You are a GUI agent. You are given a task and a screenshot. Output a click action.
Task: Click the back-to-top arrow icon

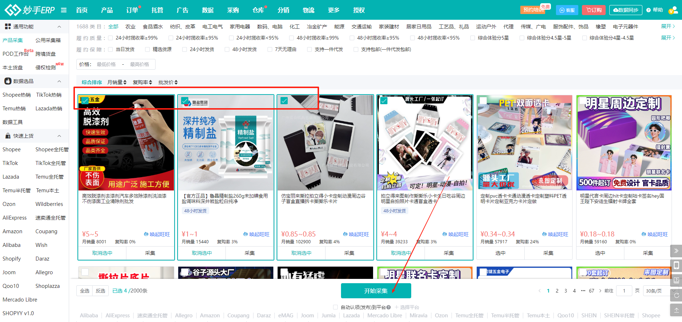tap(676, 310)
